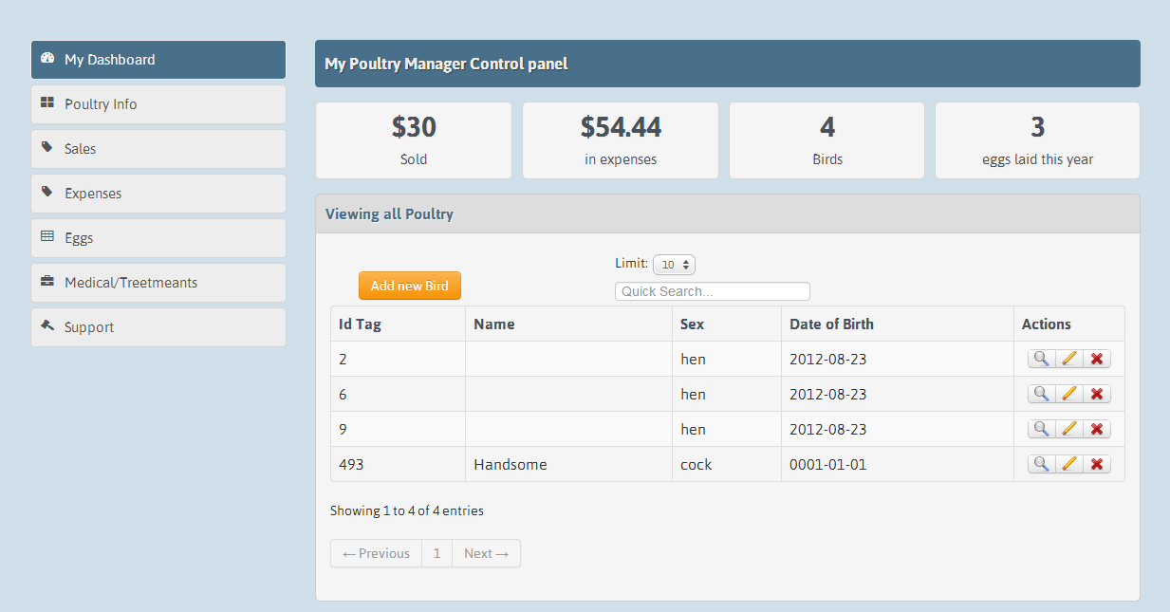View details of bird 493 Handsome
The width and height of the screenshot is (1170, 612).
pyautogui.click(x=1041, y=464)
